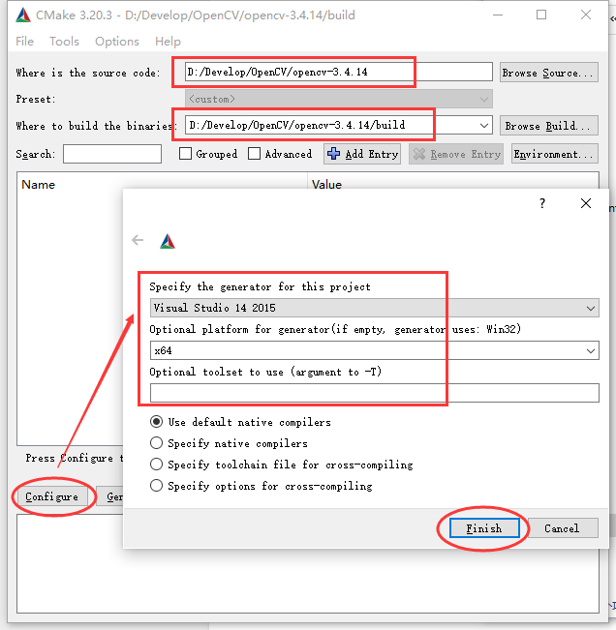Close the CMake main window
The height and width of the screenshot is (630, 616).
point(586,15)
